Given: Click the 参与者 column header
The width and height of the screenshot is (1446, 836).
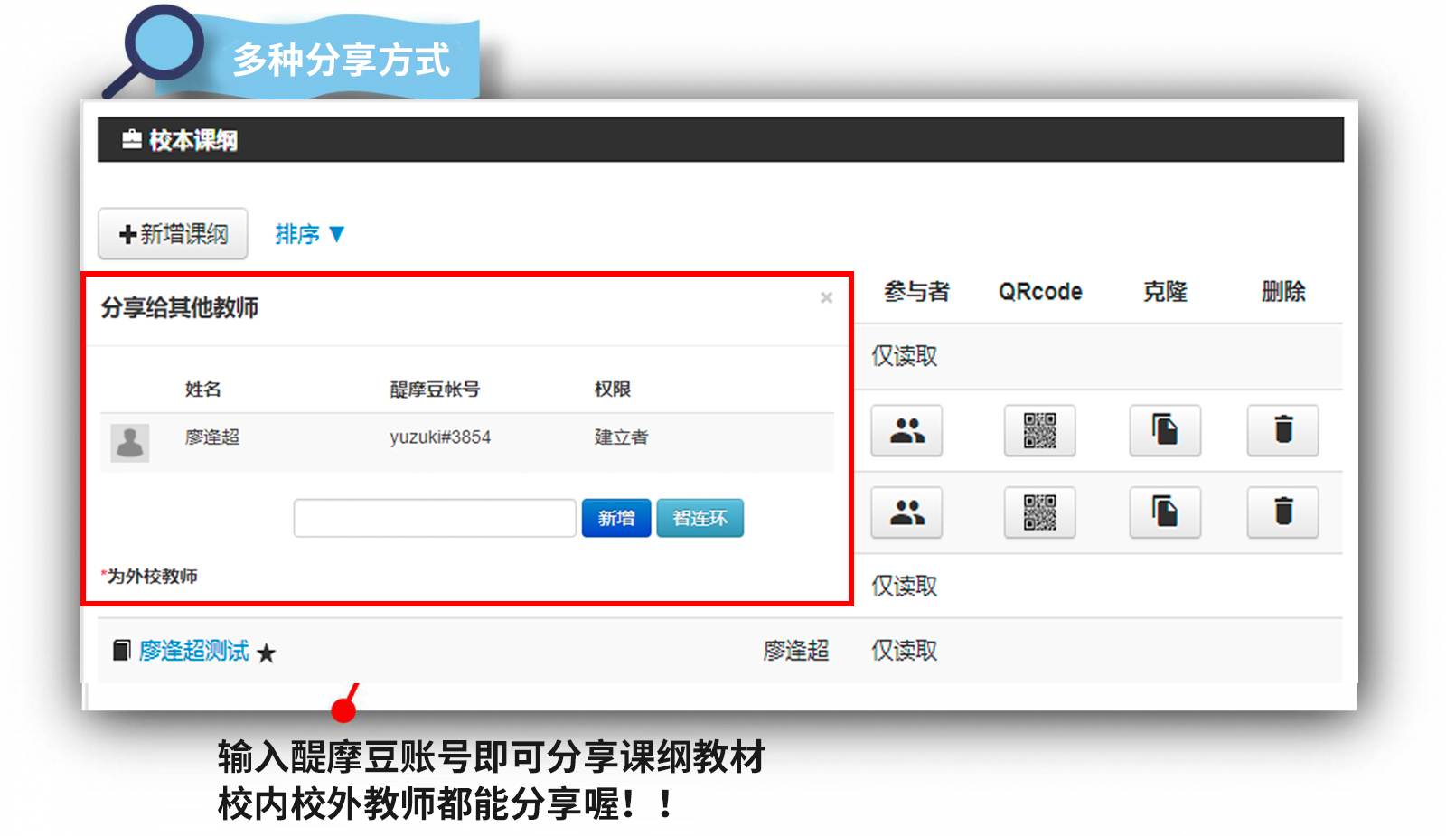Looking at the screenshot, I should point(916,291).
